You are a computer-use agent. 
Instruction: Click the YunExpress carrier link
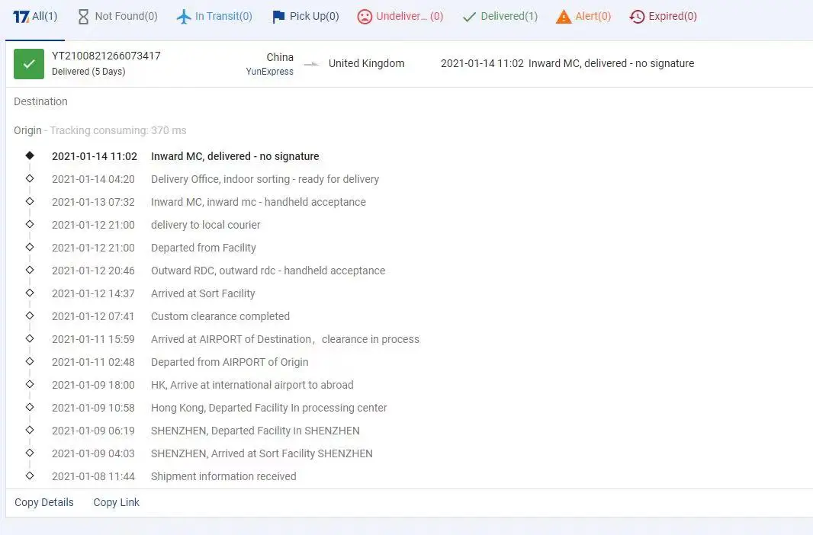(x=269, y=72)
